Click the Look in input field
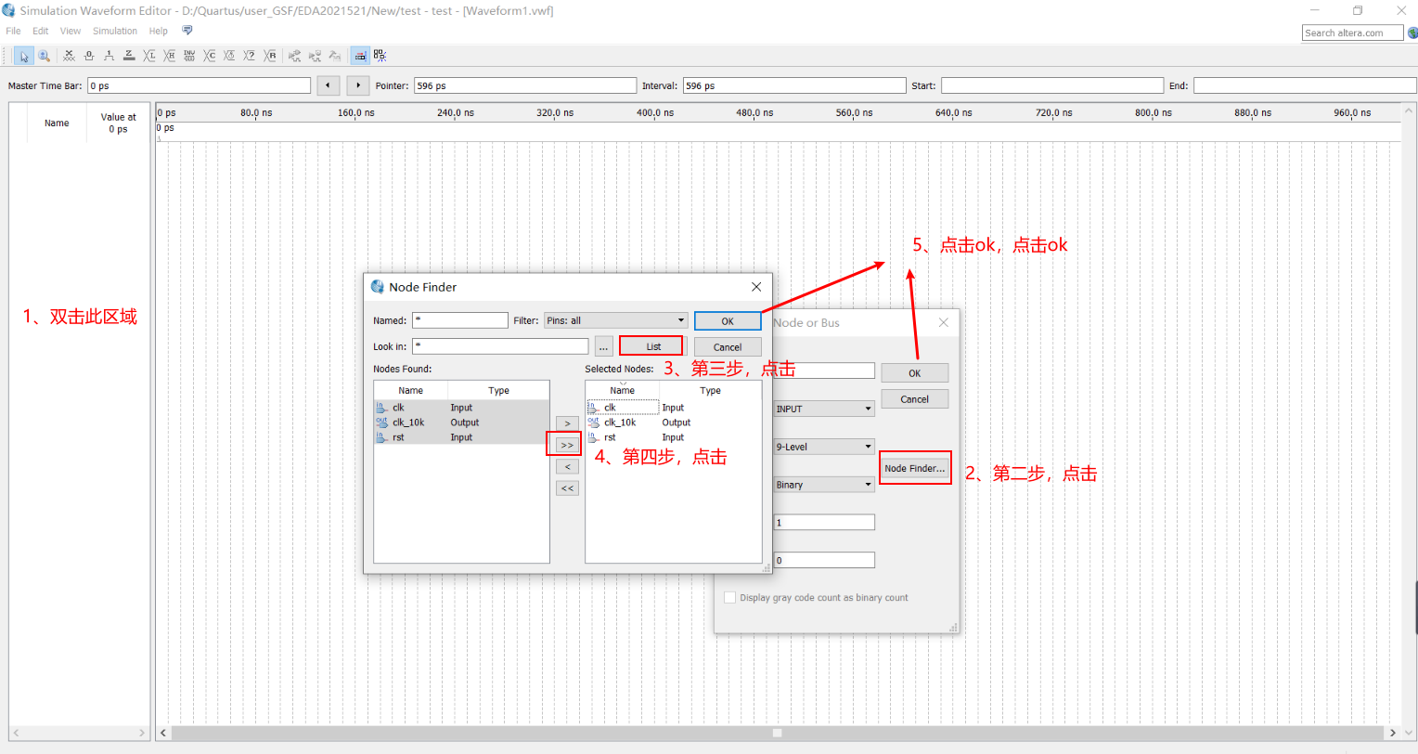The width and height of the screenshot is (1418, 754). click(x=500, y=346)
